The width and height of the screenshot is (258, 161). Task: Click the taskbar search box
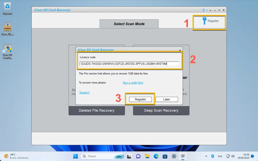(103, 156)
